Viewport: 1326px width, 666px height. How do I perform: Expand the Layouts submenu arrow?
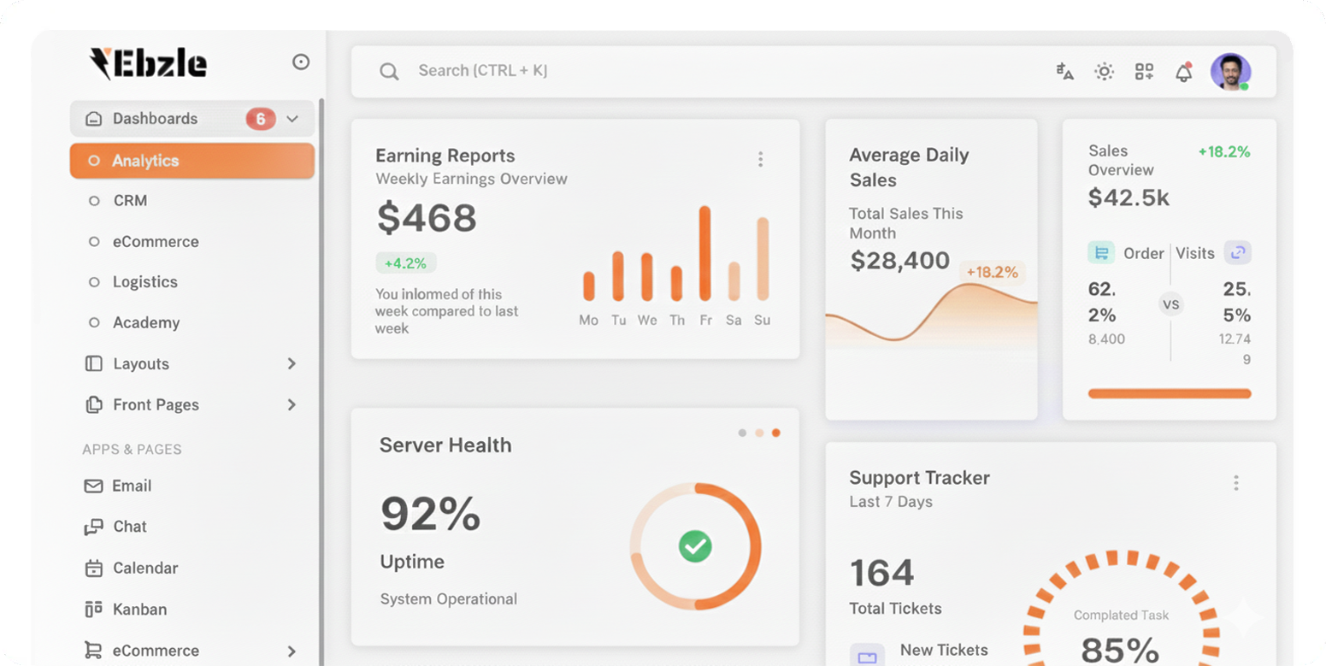[292, 364]
